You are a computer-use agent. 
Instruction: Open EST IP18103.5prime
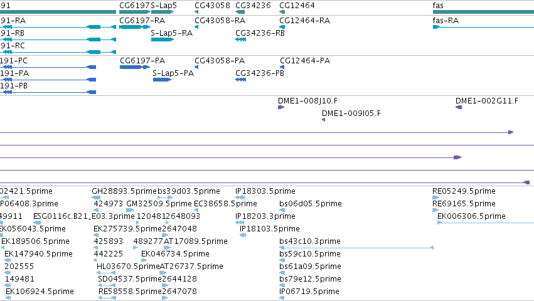click(270, 229)
